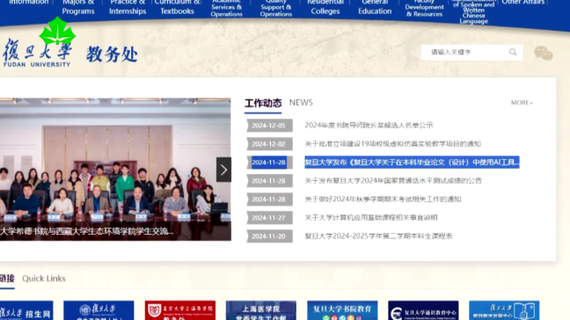Image resolution: width=570 pixels, height=320 pixels.
Task: Open the Residential Colleges menu
Action: [x=325, y=7]
